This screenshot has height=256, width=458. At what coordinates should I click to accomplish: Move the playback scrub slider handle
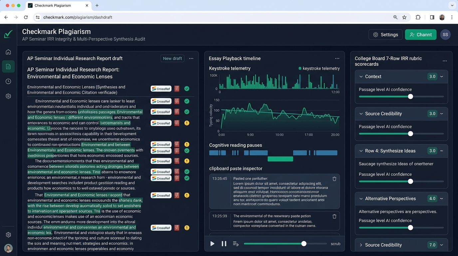pos(304,244)
